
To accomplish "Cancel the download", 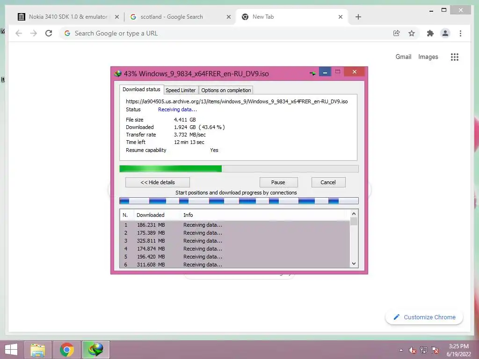I will [328, 182].
